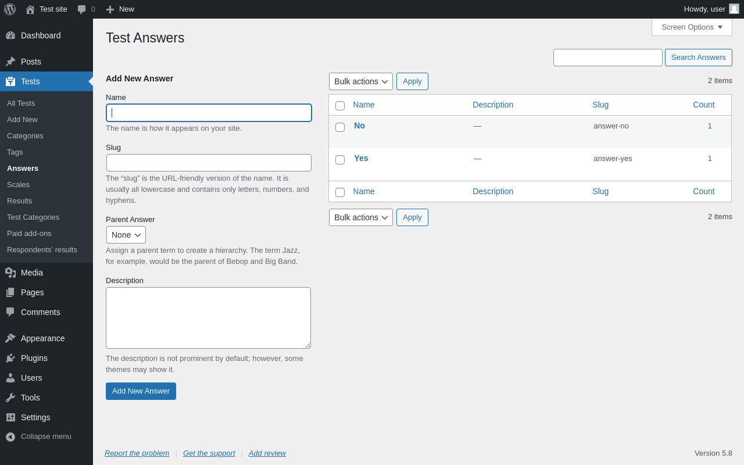Open the top Bulk actions dropdown

(x=361, y=81)
